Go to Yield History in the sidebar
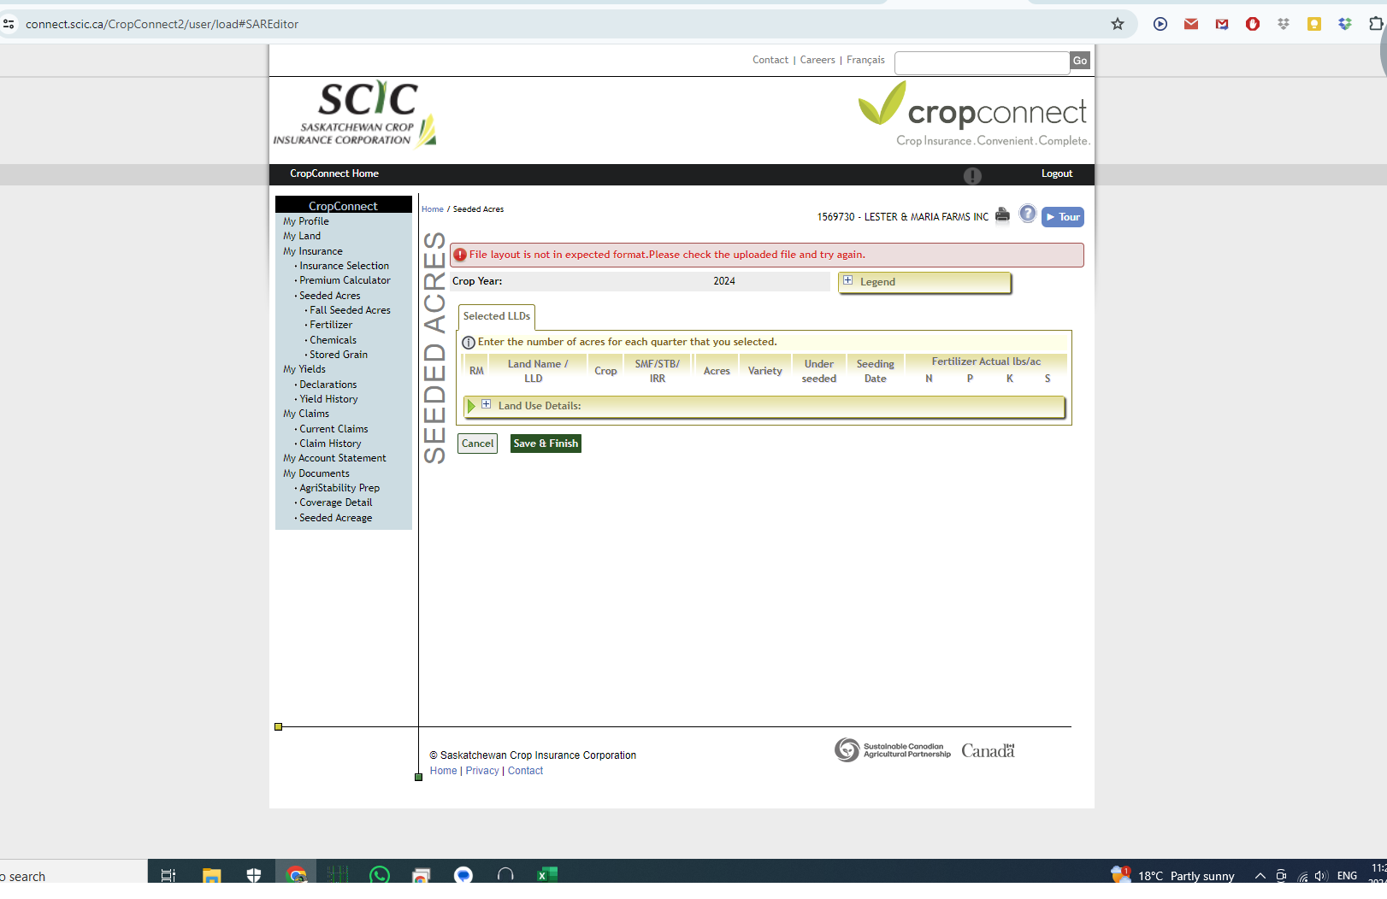1387x899 pixels. 328,399
